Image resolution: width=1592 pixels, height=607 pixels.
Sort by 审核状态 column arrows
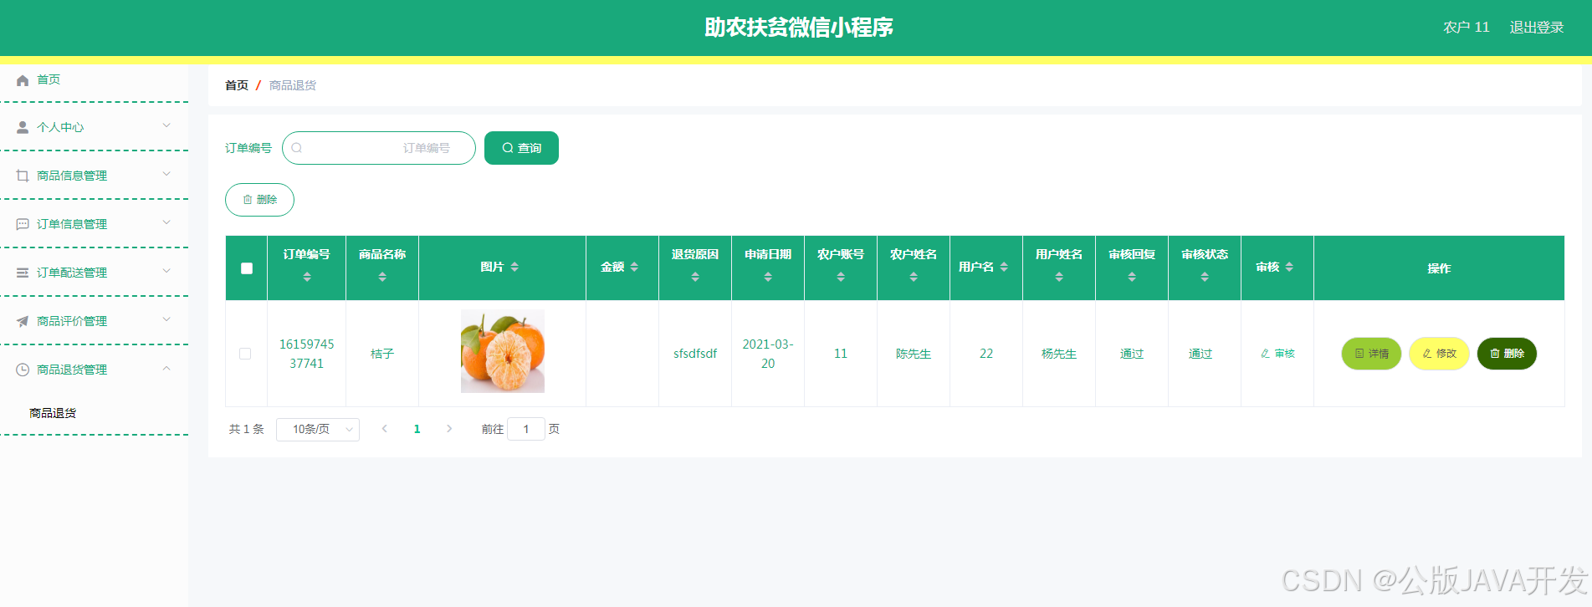coord(1205,277)
